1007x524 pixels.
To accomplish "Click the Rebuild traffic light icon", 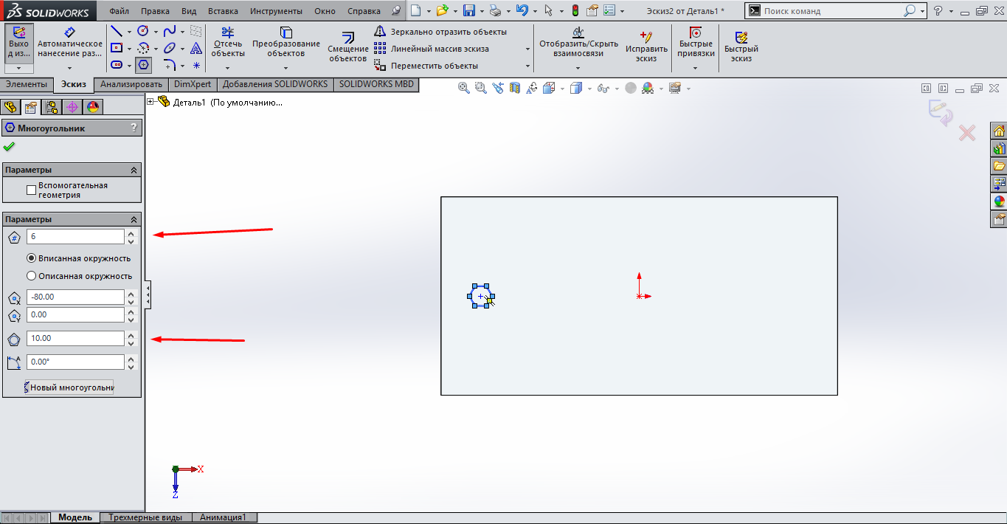I will point(575,10).
